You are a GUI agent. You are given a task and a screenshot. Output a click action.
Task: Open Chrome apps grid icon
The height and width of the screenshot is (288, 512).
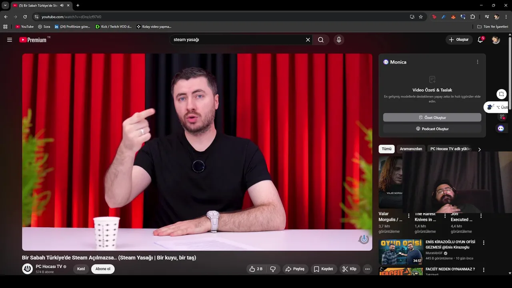(x=5, y=26)
